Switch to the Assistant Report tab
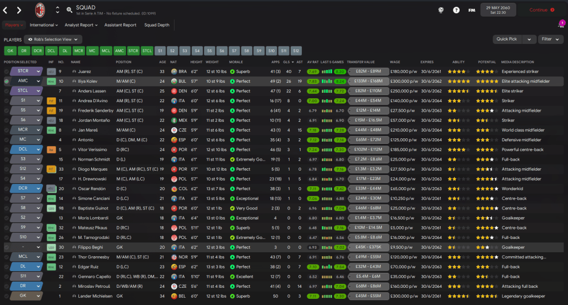568x305 pixels. click(120, 25)
